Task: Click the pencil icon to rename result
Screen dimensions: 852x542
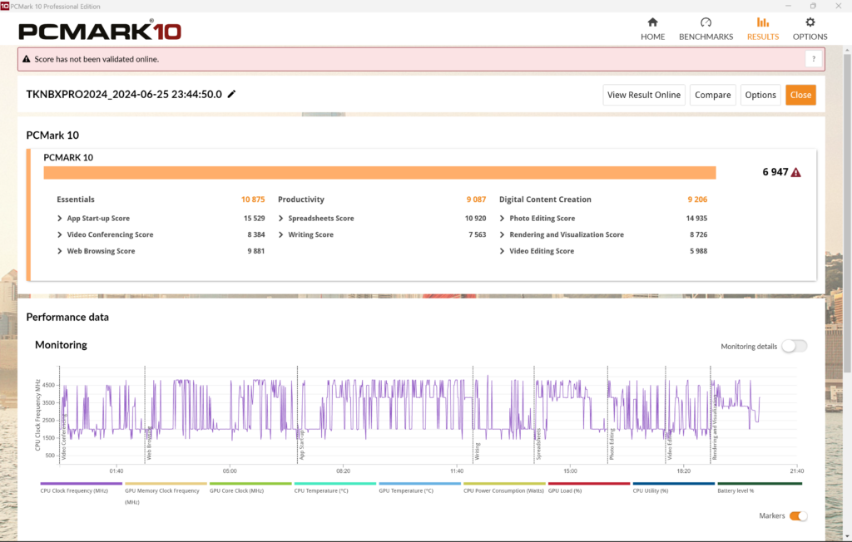Action: (232, 94)
